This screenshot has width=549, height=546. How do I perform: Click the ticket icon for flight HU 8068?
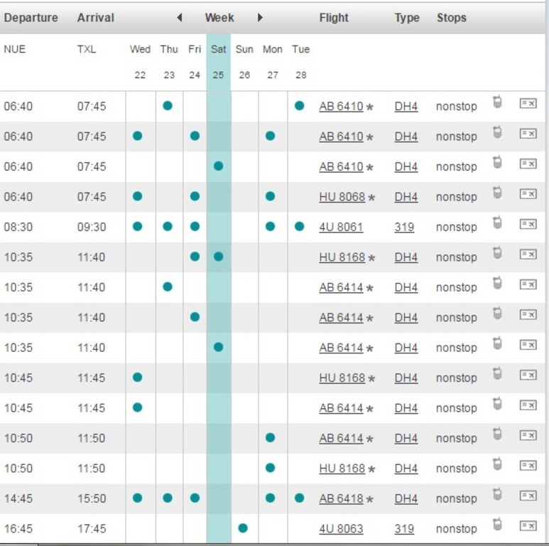pos(527,193)
